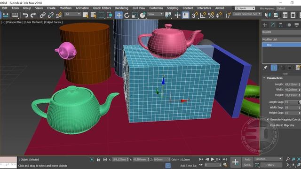Screen dimensions: 301x169
Task: Open the selection filter All dropdown
Action: [72, 14]
